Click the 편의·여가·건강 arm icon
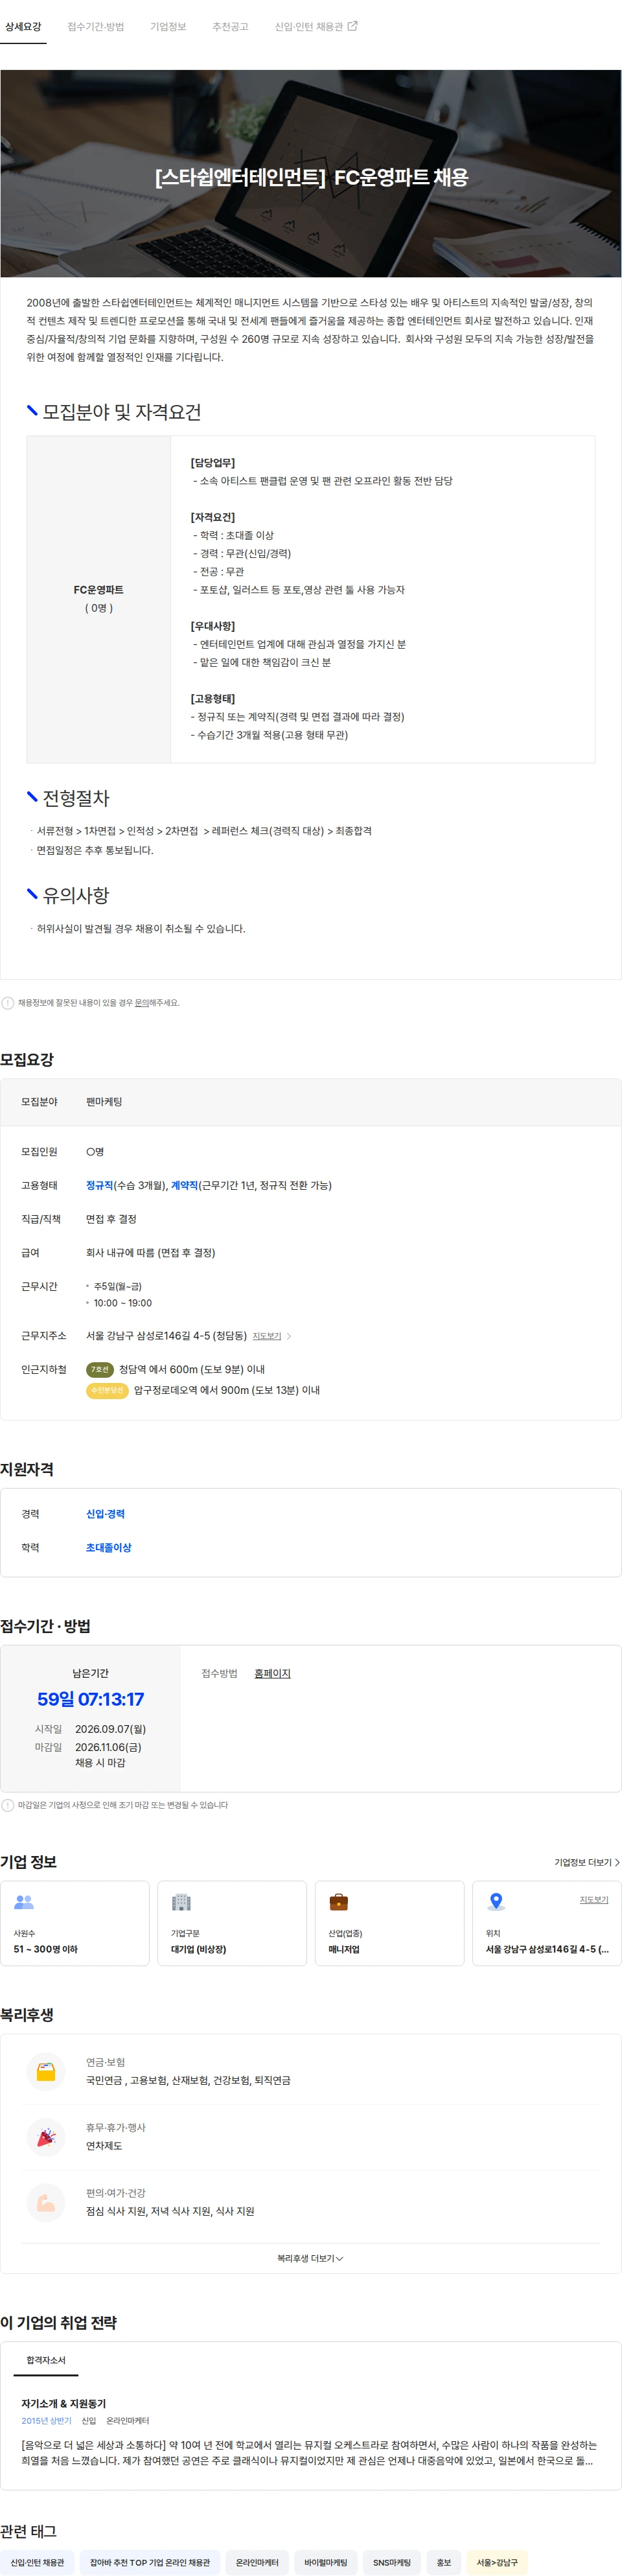622x2576 pixels. pyautogui.click(x=46, y=2202)
